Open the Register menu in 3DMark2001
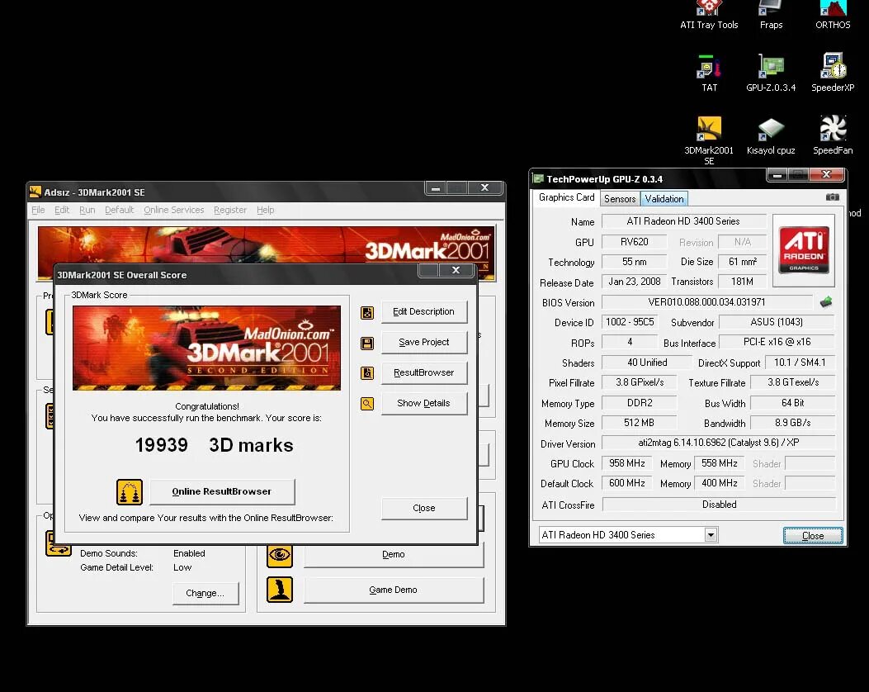Image resolution: width=869 pixels, height=692 pixels. pyautogui.click(x=230, y=210)
